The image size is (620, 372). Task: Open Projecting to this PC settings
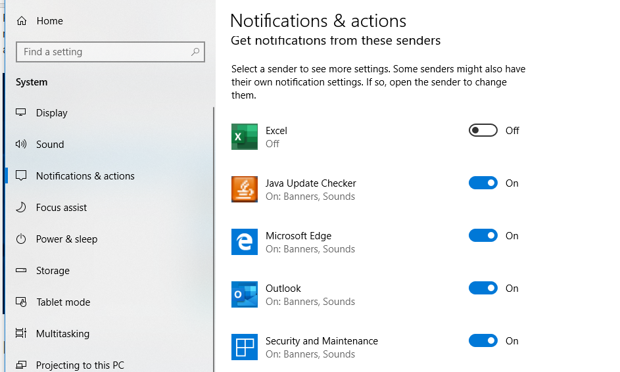click(80, 365)
